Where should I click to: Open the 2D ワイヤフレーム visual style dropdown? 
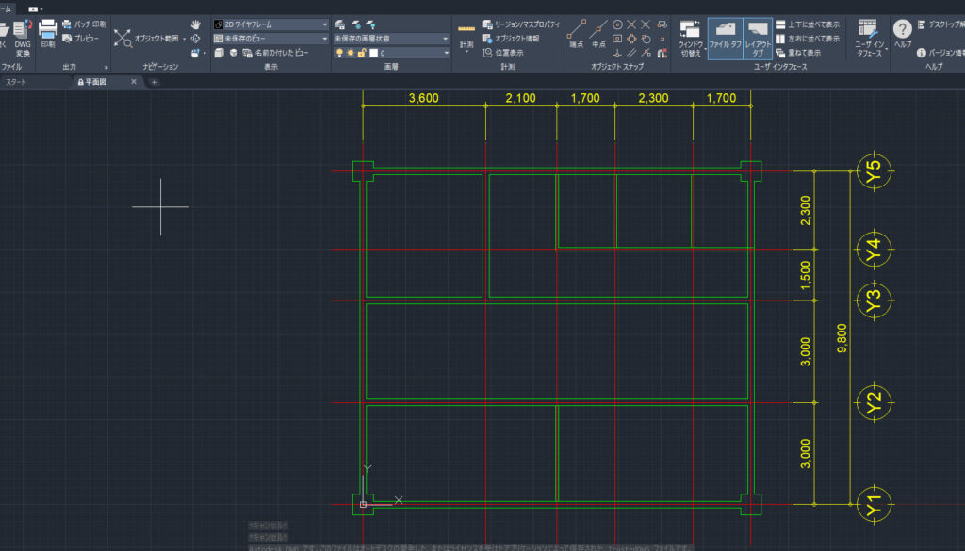(x=270, y=24)
